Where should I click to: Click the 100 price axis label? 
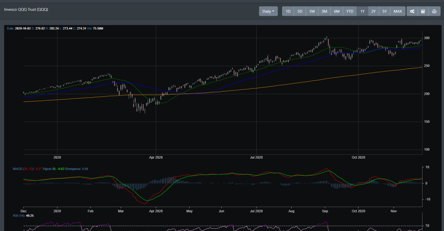(426, 150)
